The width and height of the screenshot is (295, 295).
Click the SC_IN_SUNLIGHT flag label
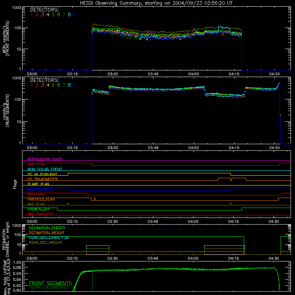coord(42,174)
